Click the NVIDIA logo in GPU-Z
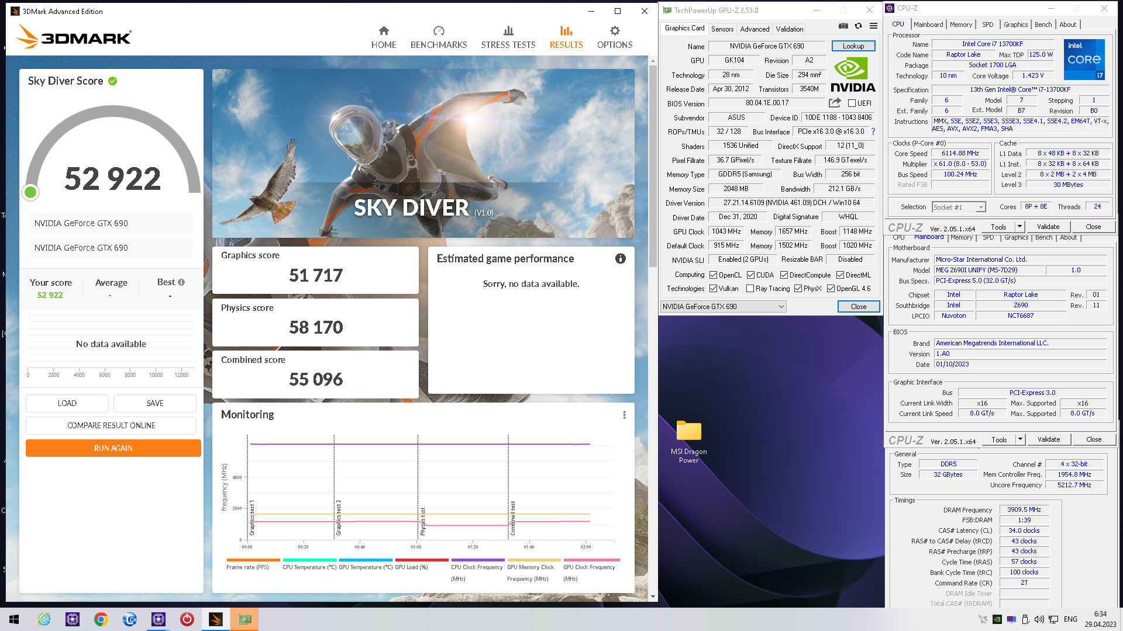The image size is (1123, 631). [x=853, y=75]
